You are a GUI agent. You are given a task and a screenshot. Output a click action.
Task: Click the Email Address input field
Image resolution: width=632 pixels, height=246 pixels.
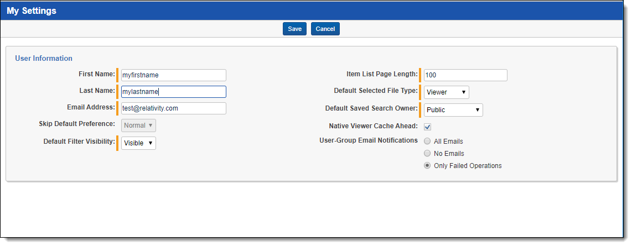(173, 108)
